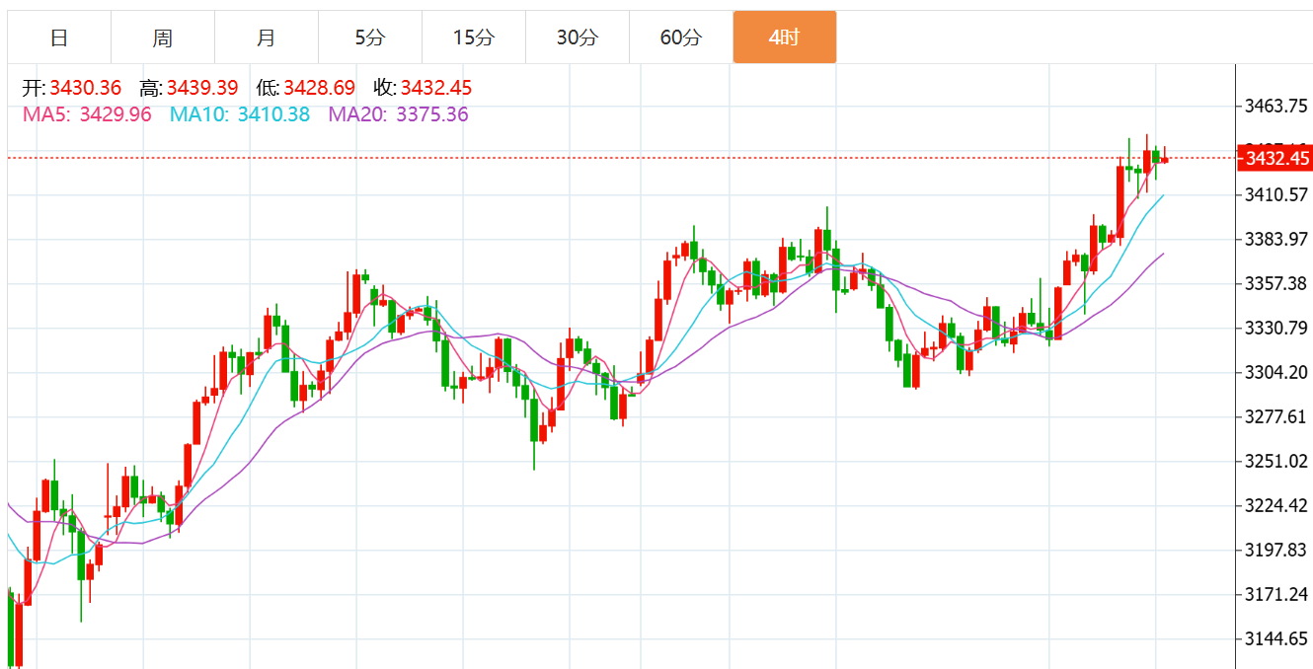Click the MA5 3429.96 indicator label
Screen dimensions: 1313x669
click(x=87, y=114)
